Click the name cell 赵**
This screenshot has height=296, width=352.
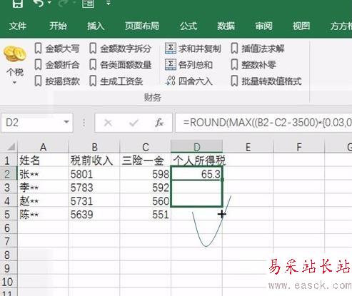pyautogui.click(x=43, y=201)
